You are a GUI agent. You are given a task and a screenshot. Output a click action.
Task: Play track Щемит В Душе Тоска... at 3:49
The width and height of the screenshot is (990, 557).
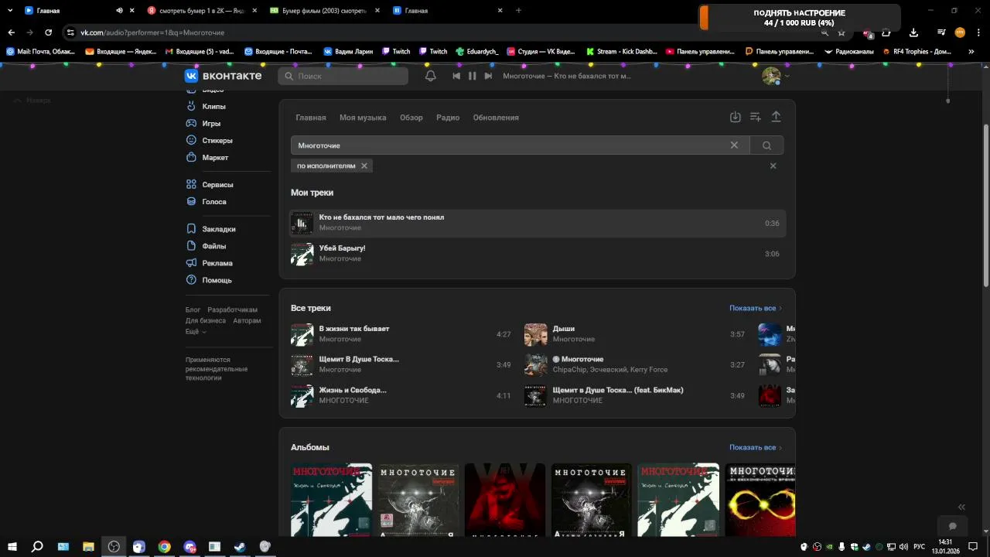tap(401, 364)
